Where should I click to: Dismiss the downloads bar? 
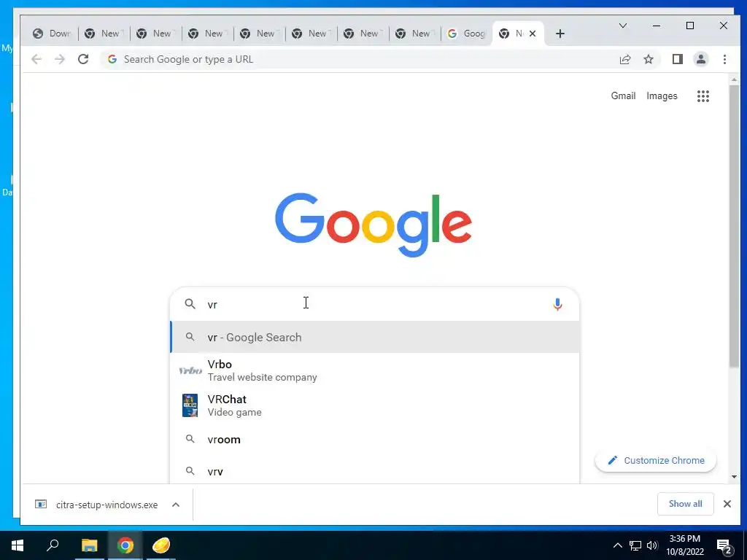727,504
